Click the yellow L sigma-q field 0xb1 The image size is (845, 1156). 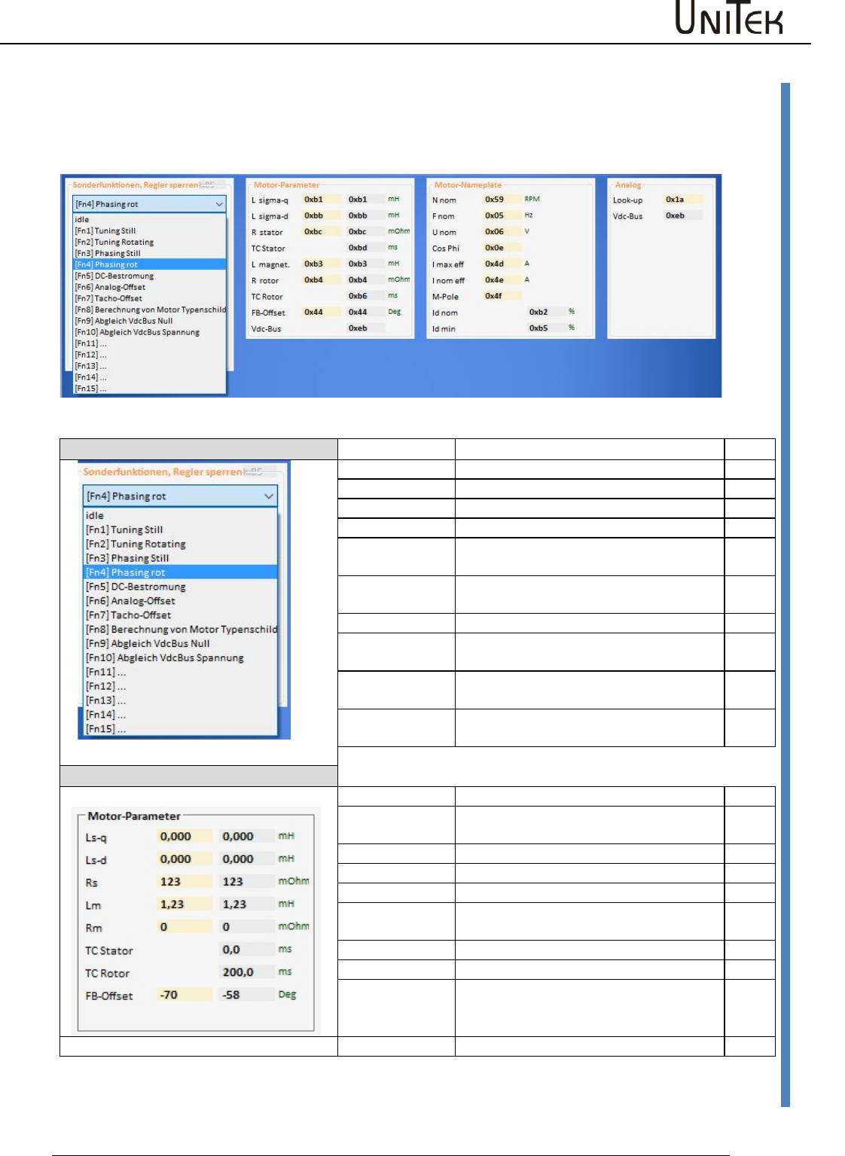tap(322, 200)
